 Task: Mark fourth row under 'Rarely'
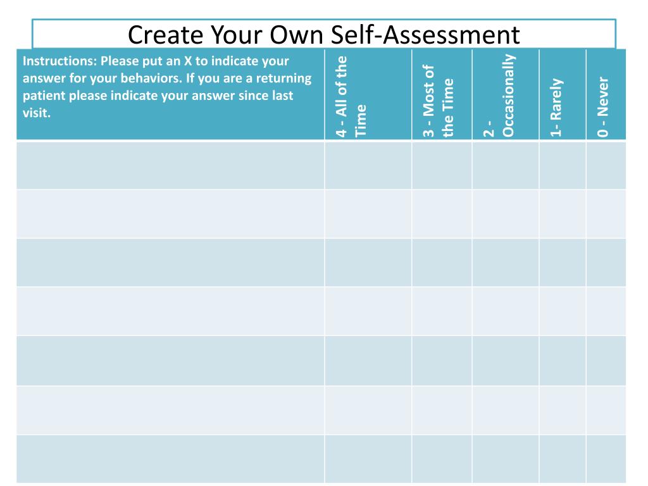point(563,311)
